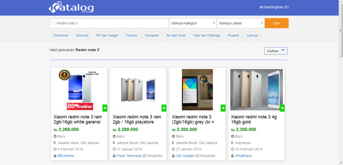Click BBOneline white phone product image
343x165 pixels.
79,90
